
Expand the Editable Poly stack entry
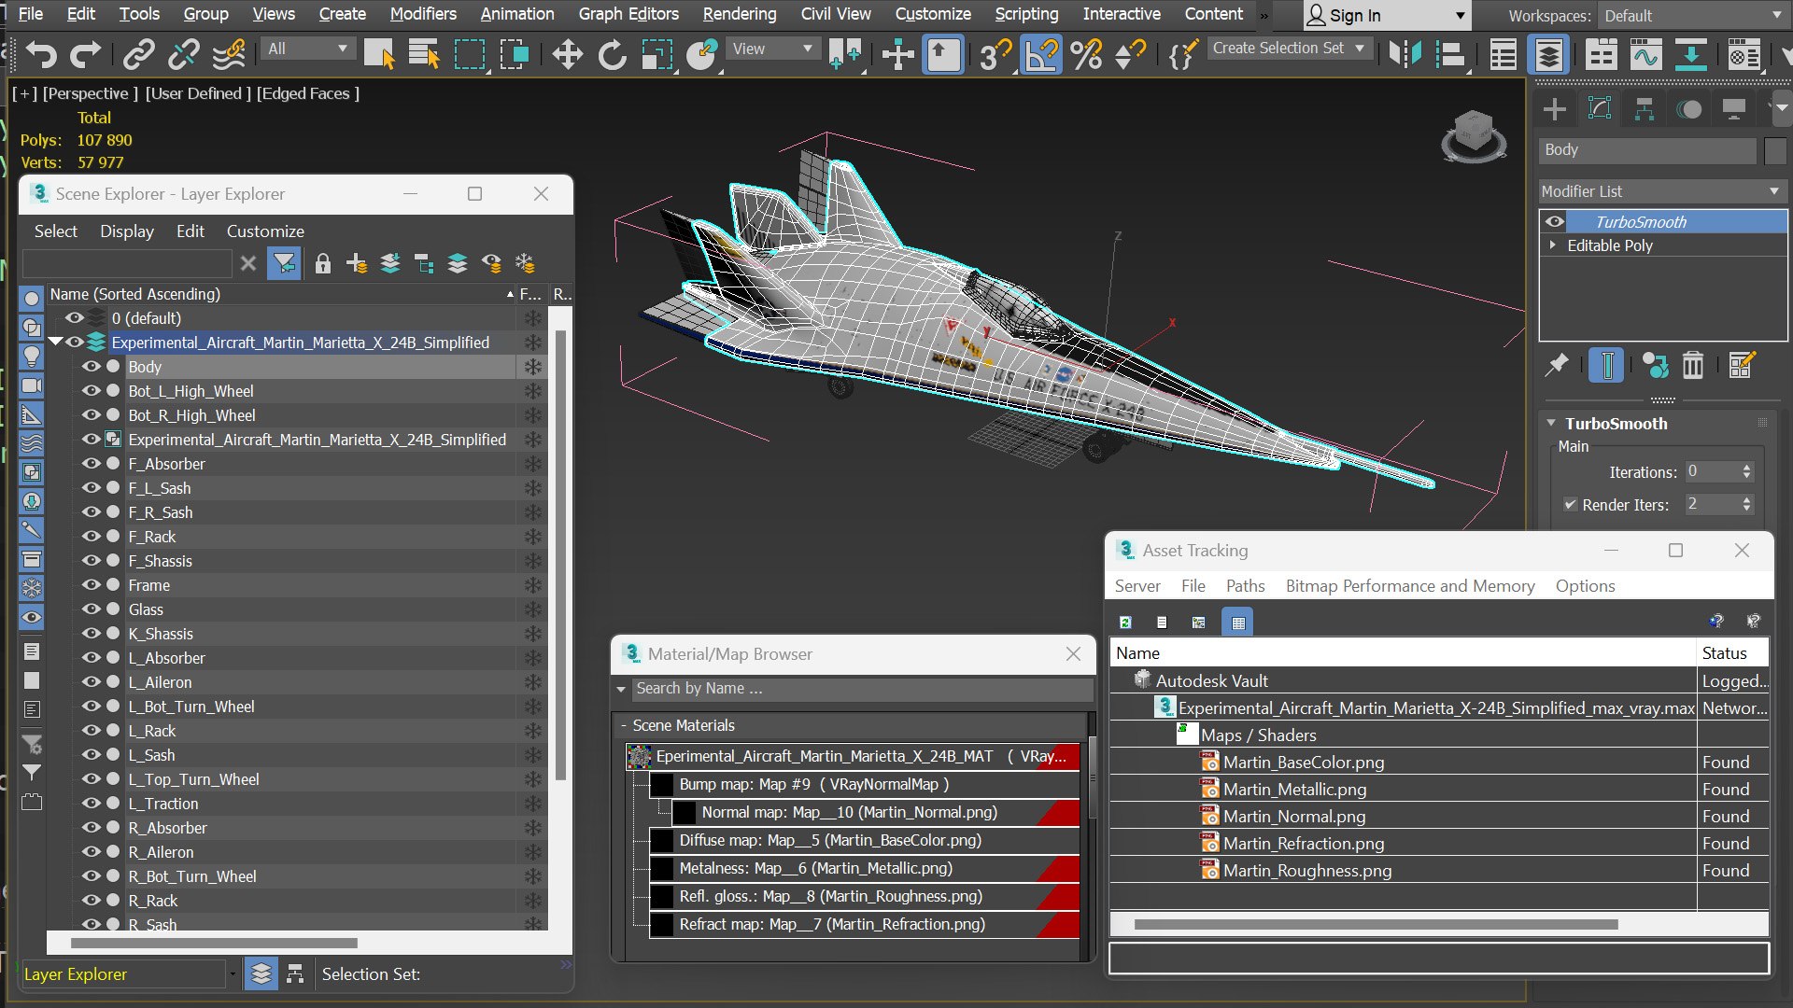click(x=1553, y=245)
